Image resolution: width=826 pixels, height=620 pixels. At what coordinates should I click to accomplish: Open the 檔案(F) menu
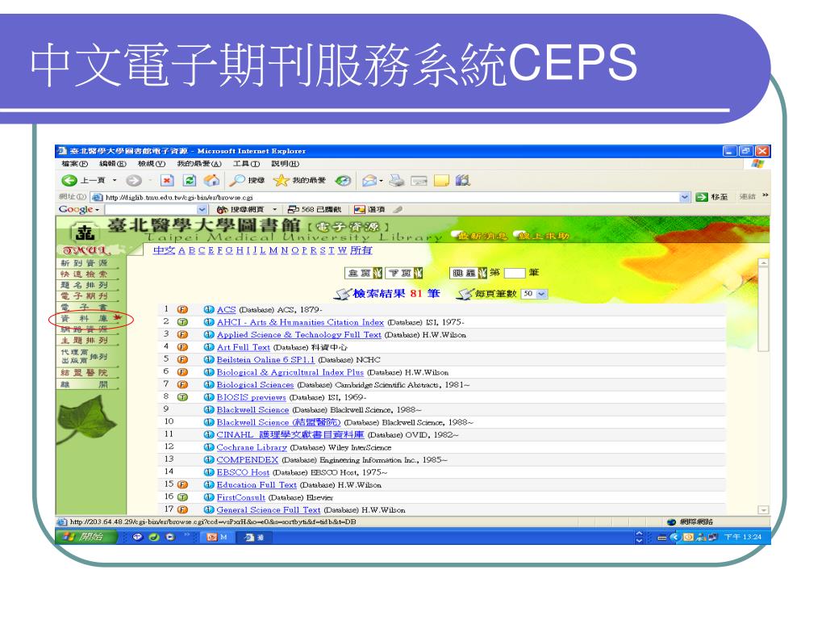(x=75, y=164)
